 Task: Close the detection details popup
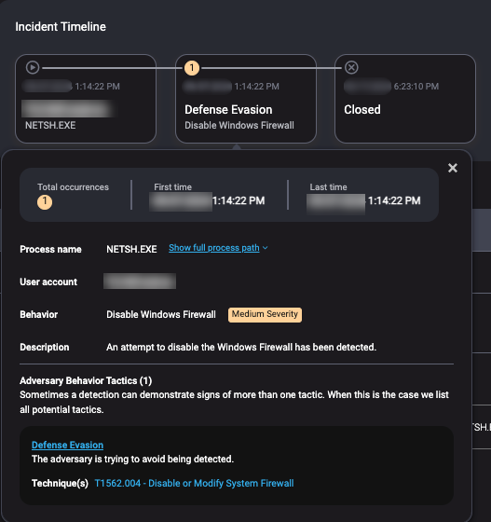453,168
